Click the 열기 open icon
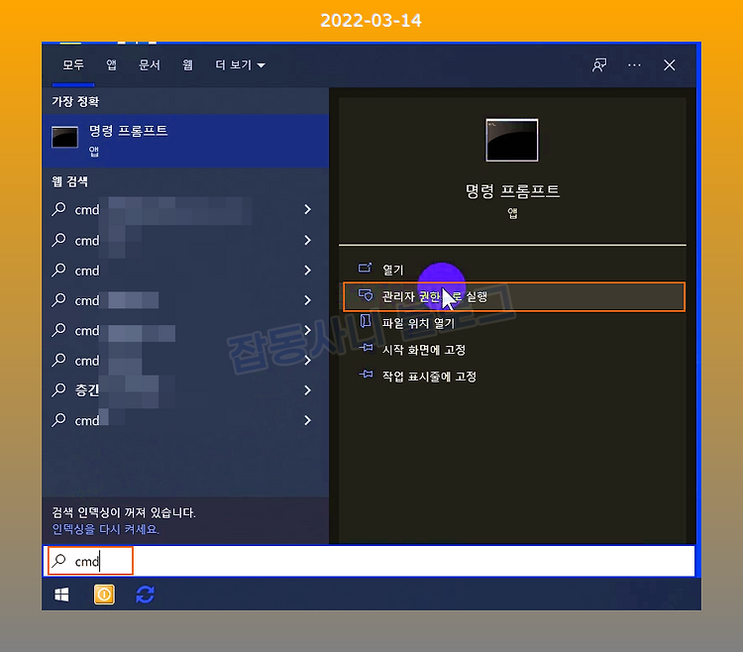This screenshot has width=743, height=652. tap(365, 269)
